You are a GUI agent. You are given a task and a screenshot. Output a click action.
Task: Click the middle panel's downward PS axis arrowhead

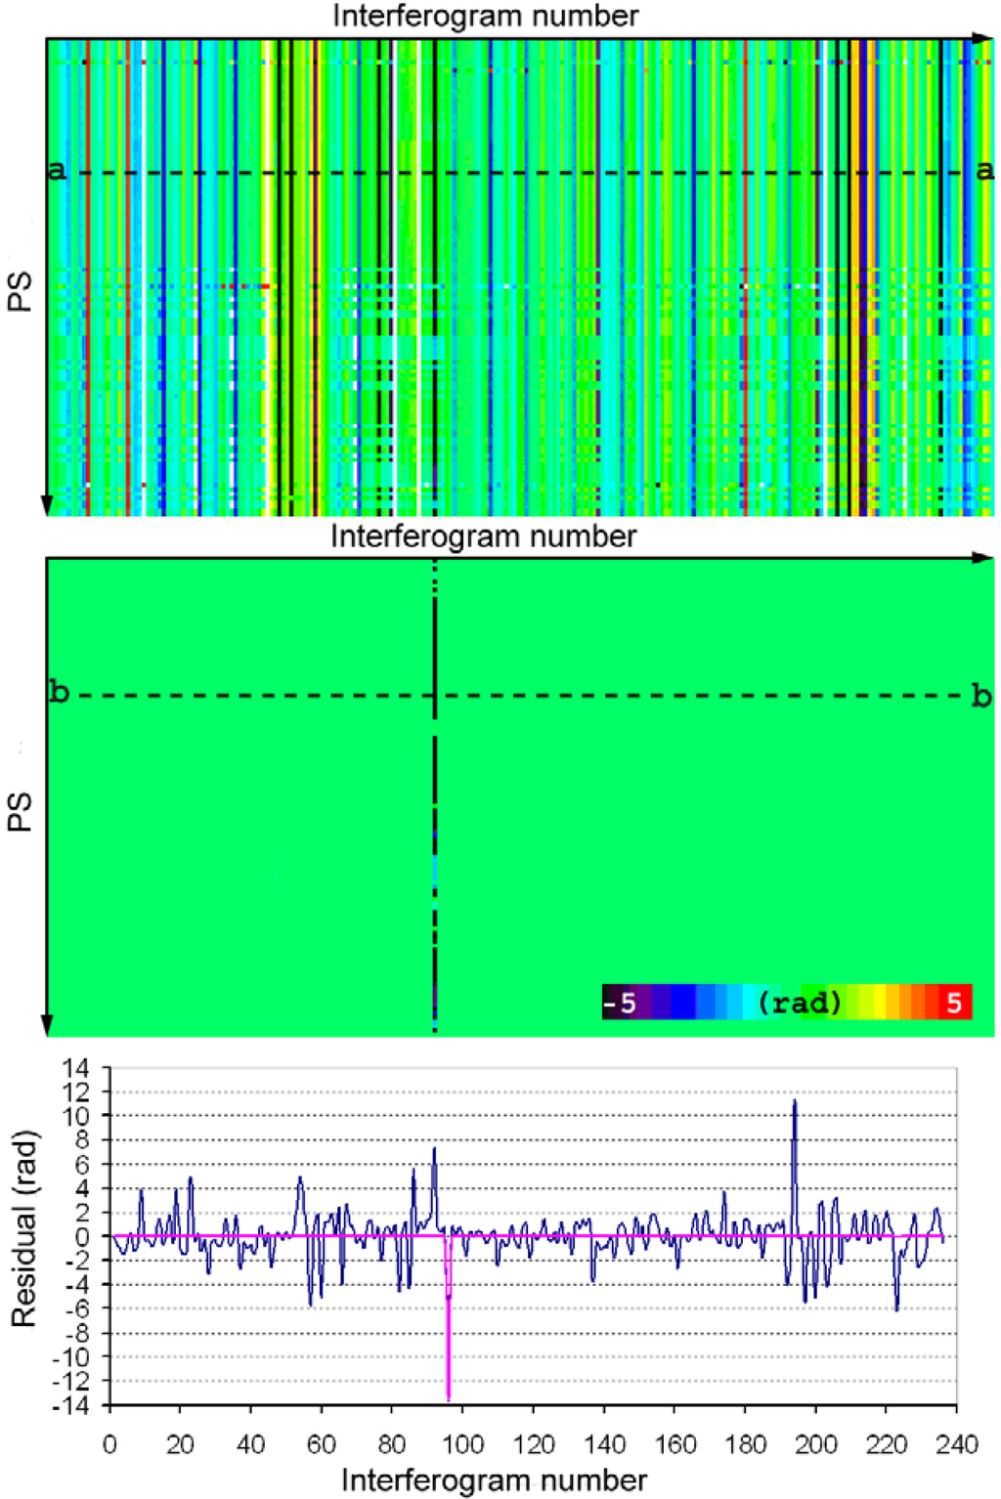pyautogui.click(x=46, y=1025)
